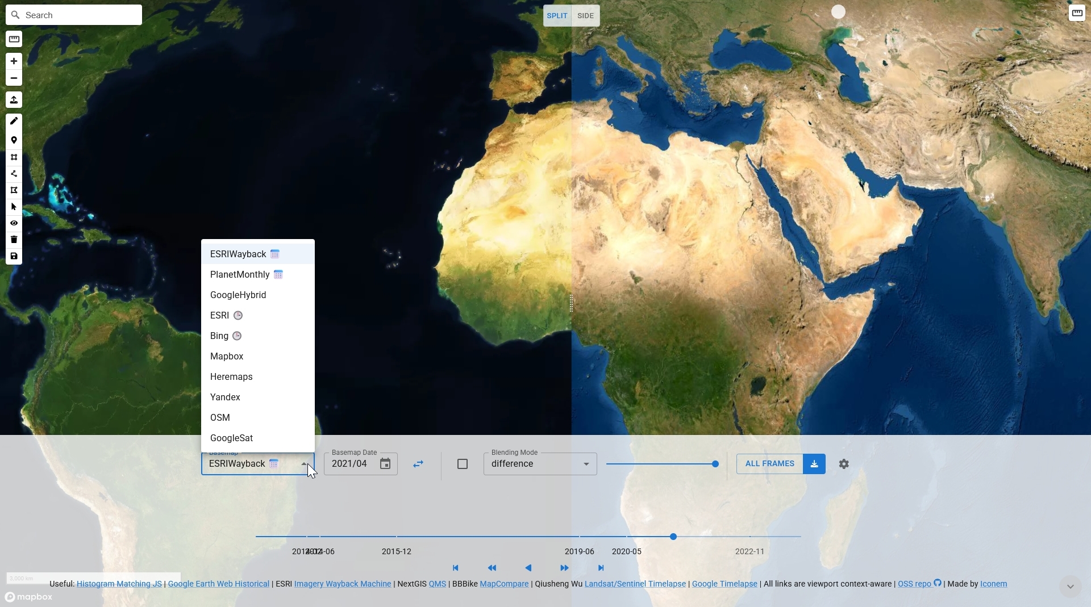The height and width of the screenshot is (607, 1091).
Task: Open Histogram Matching JS link
Action: 119,584
